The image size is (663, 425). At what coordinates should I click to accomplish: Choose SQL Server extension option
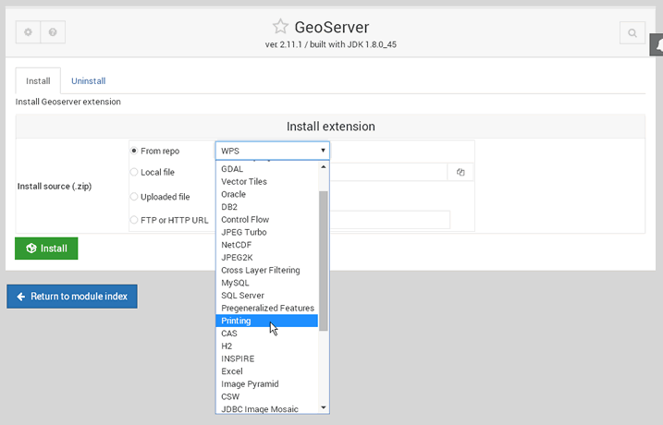pos(267,296)
